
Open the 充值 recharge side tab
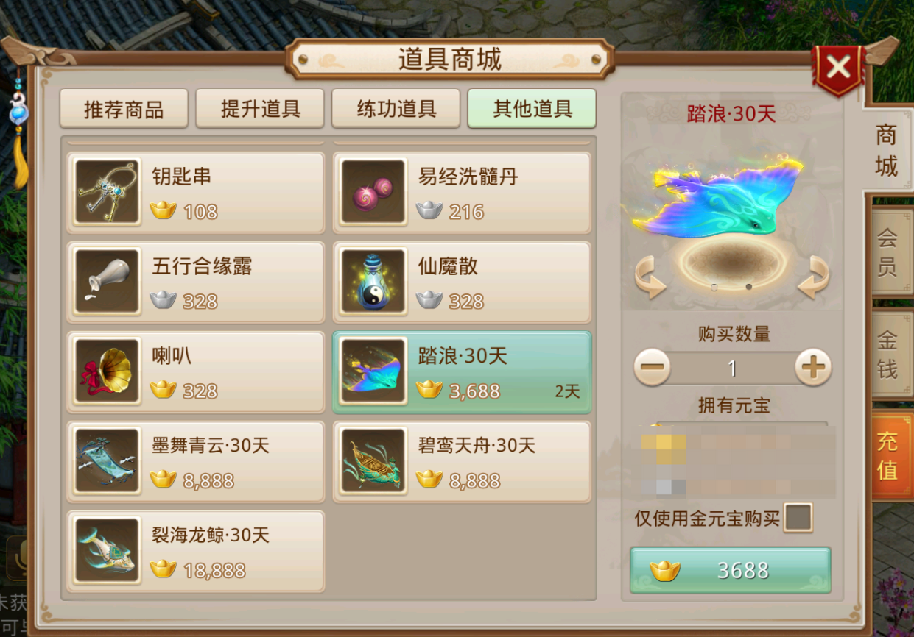point(888,456)
